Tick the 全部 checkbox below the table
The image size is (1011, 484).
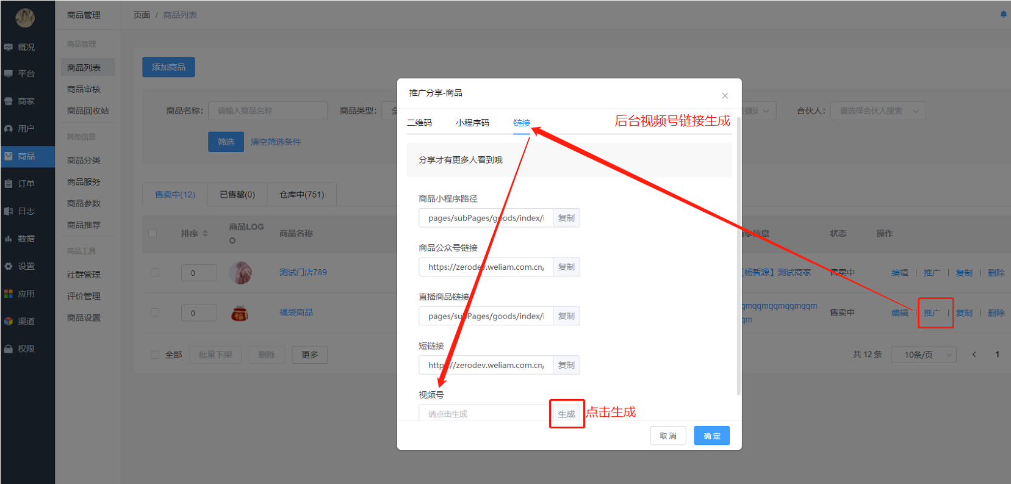pos(155,355)
